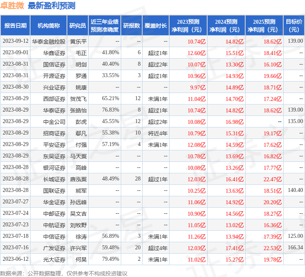Click institution 华泰金融控股

click(x=49, y=42)
